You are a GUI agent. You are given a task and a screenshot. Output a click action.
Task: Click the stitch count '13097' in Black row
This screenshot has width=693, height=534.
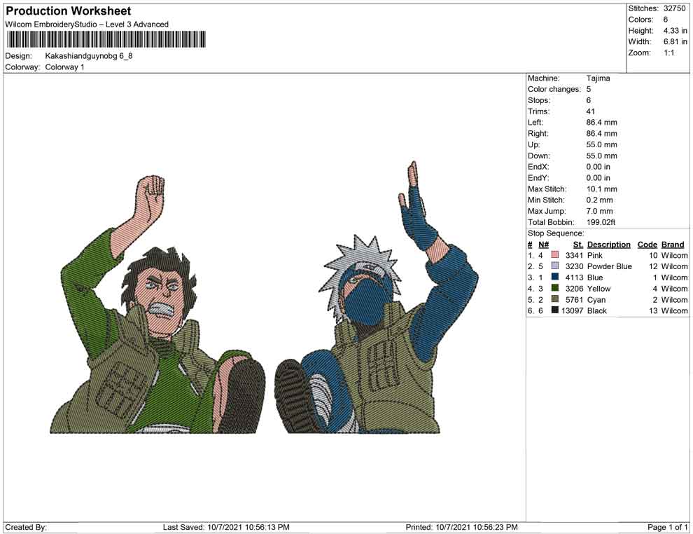click(x=573, y=310)
